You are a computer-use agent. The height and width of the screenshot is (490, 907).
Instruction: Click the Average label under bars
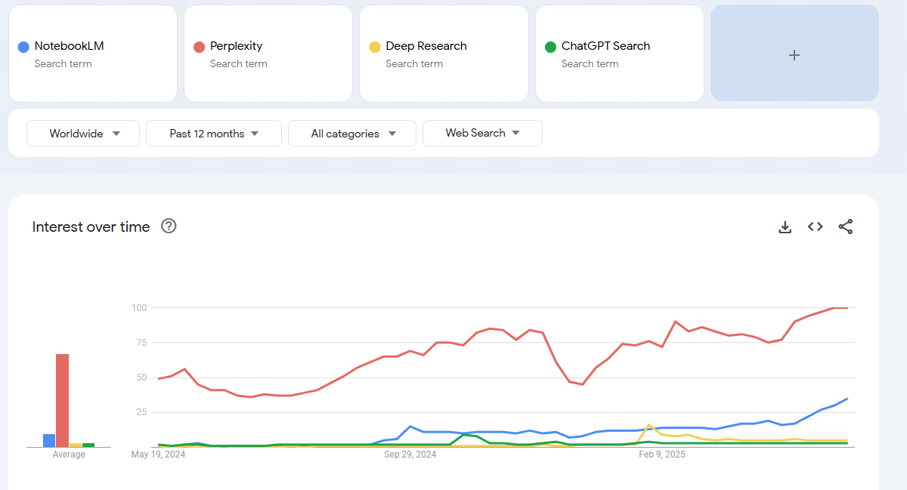coord(69,455)
